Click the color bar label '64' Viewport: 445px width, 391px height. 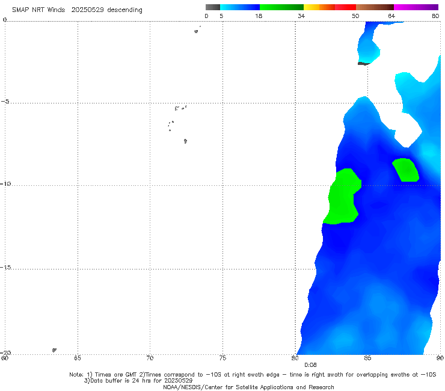click(x=391, y=16)
